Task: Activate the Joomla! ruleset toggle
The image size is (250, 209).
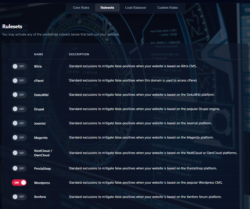Action: pyautogui.click(x=19, y=123)
